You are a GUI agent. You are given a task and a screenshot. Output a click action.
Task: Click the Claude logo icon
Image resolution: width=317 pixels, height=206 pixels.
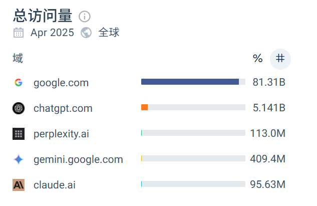pos(19,185)
